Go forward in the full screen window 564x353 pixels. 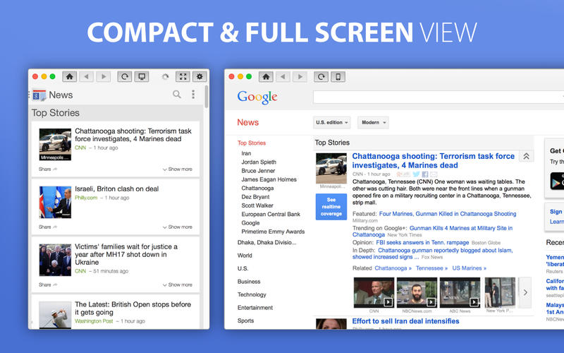[x=300, y=77]
